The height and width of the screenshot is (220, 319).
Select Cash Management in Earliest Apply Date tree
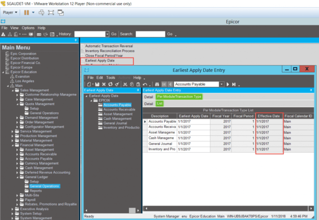[117, 119]
